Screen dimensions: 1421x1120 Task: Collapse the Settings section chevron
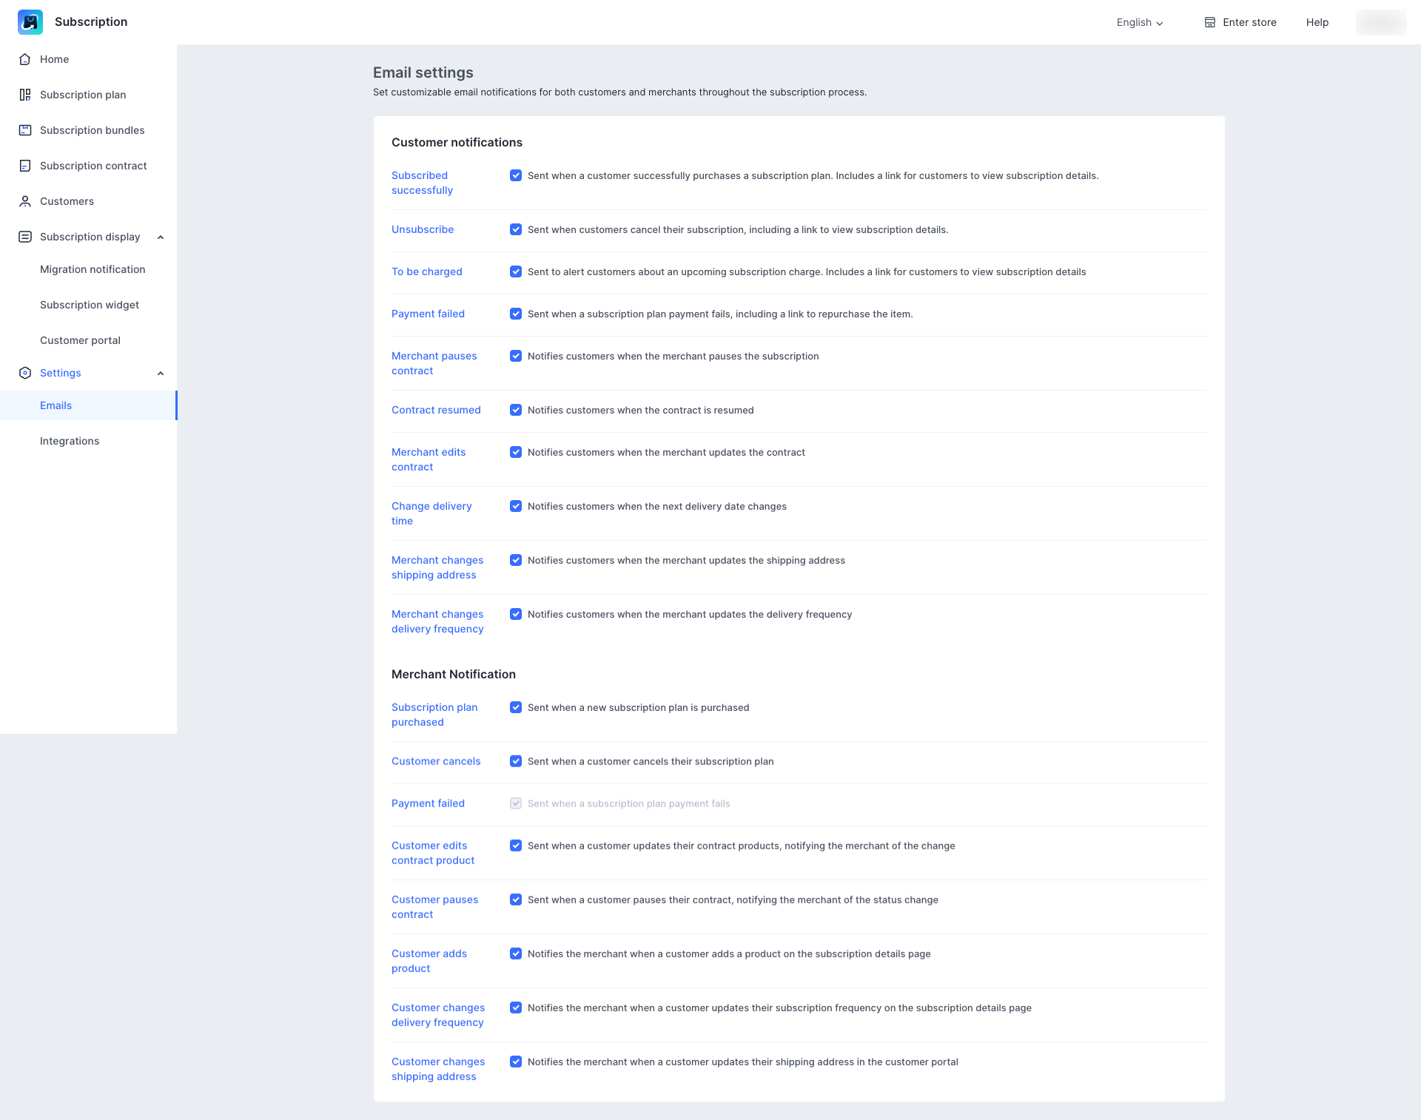click(161, 373)
